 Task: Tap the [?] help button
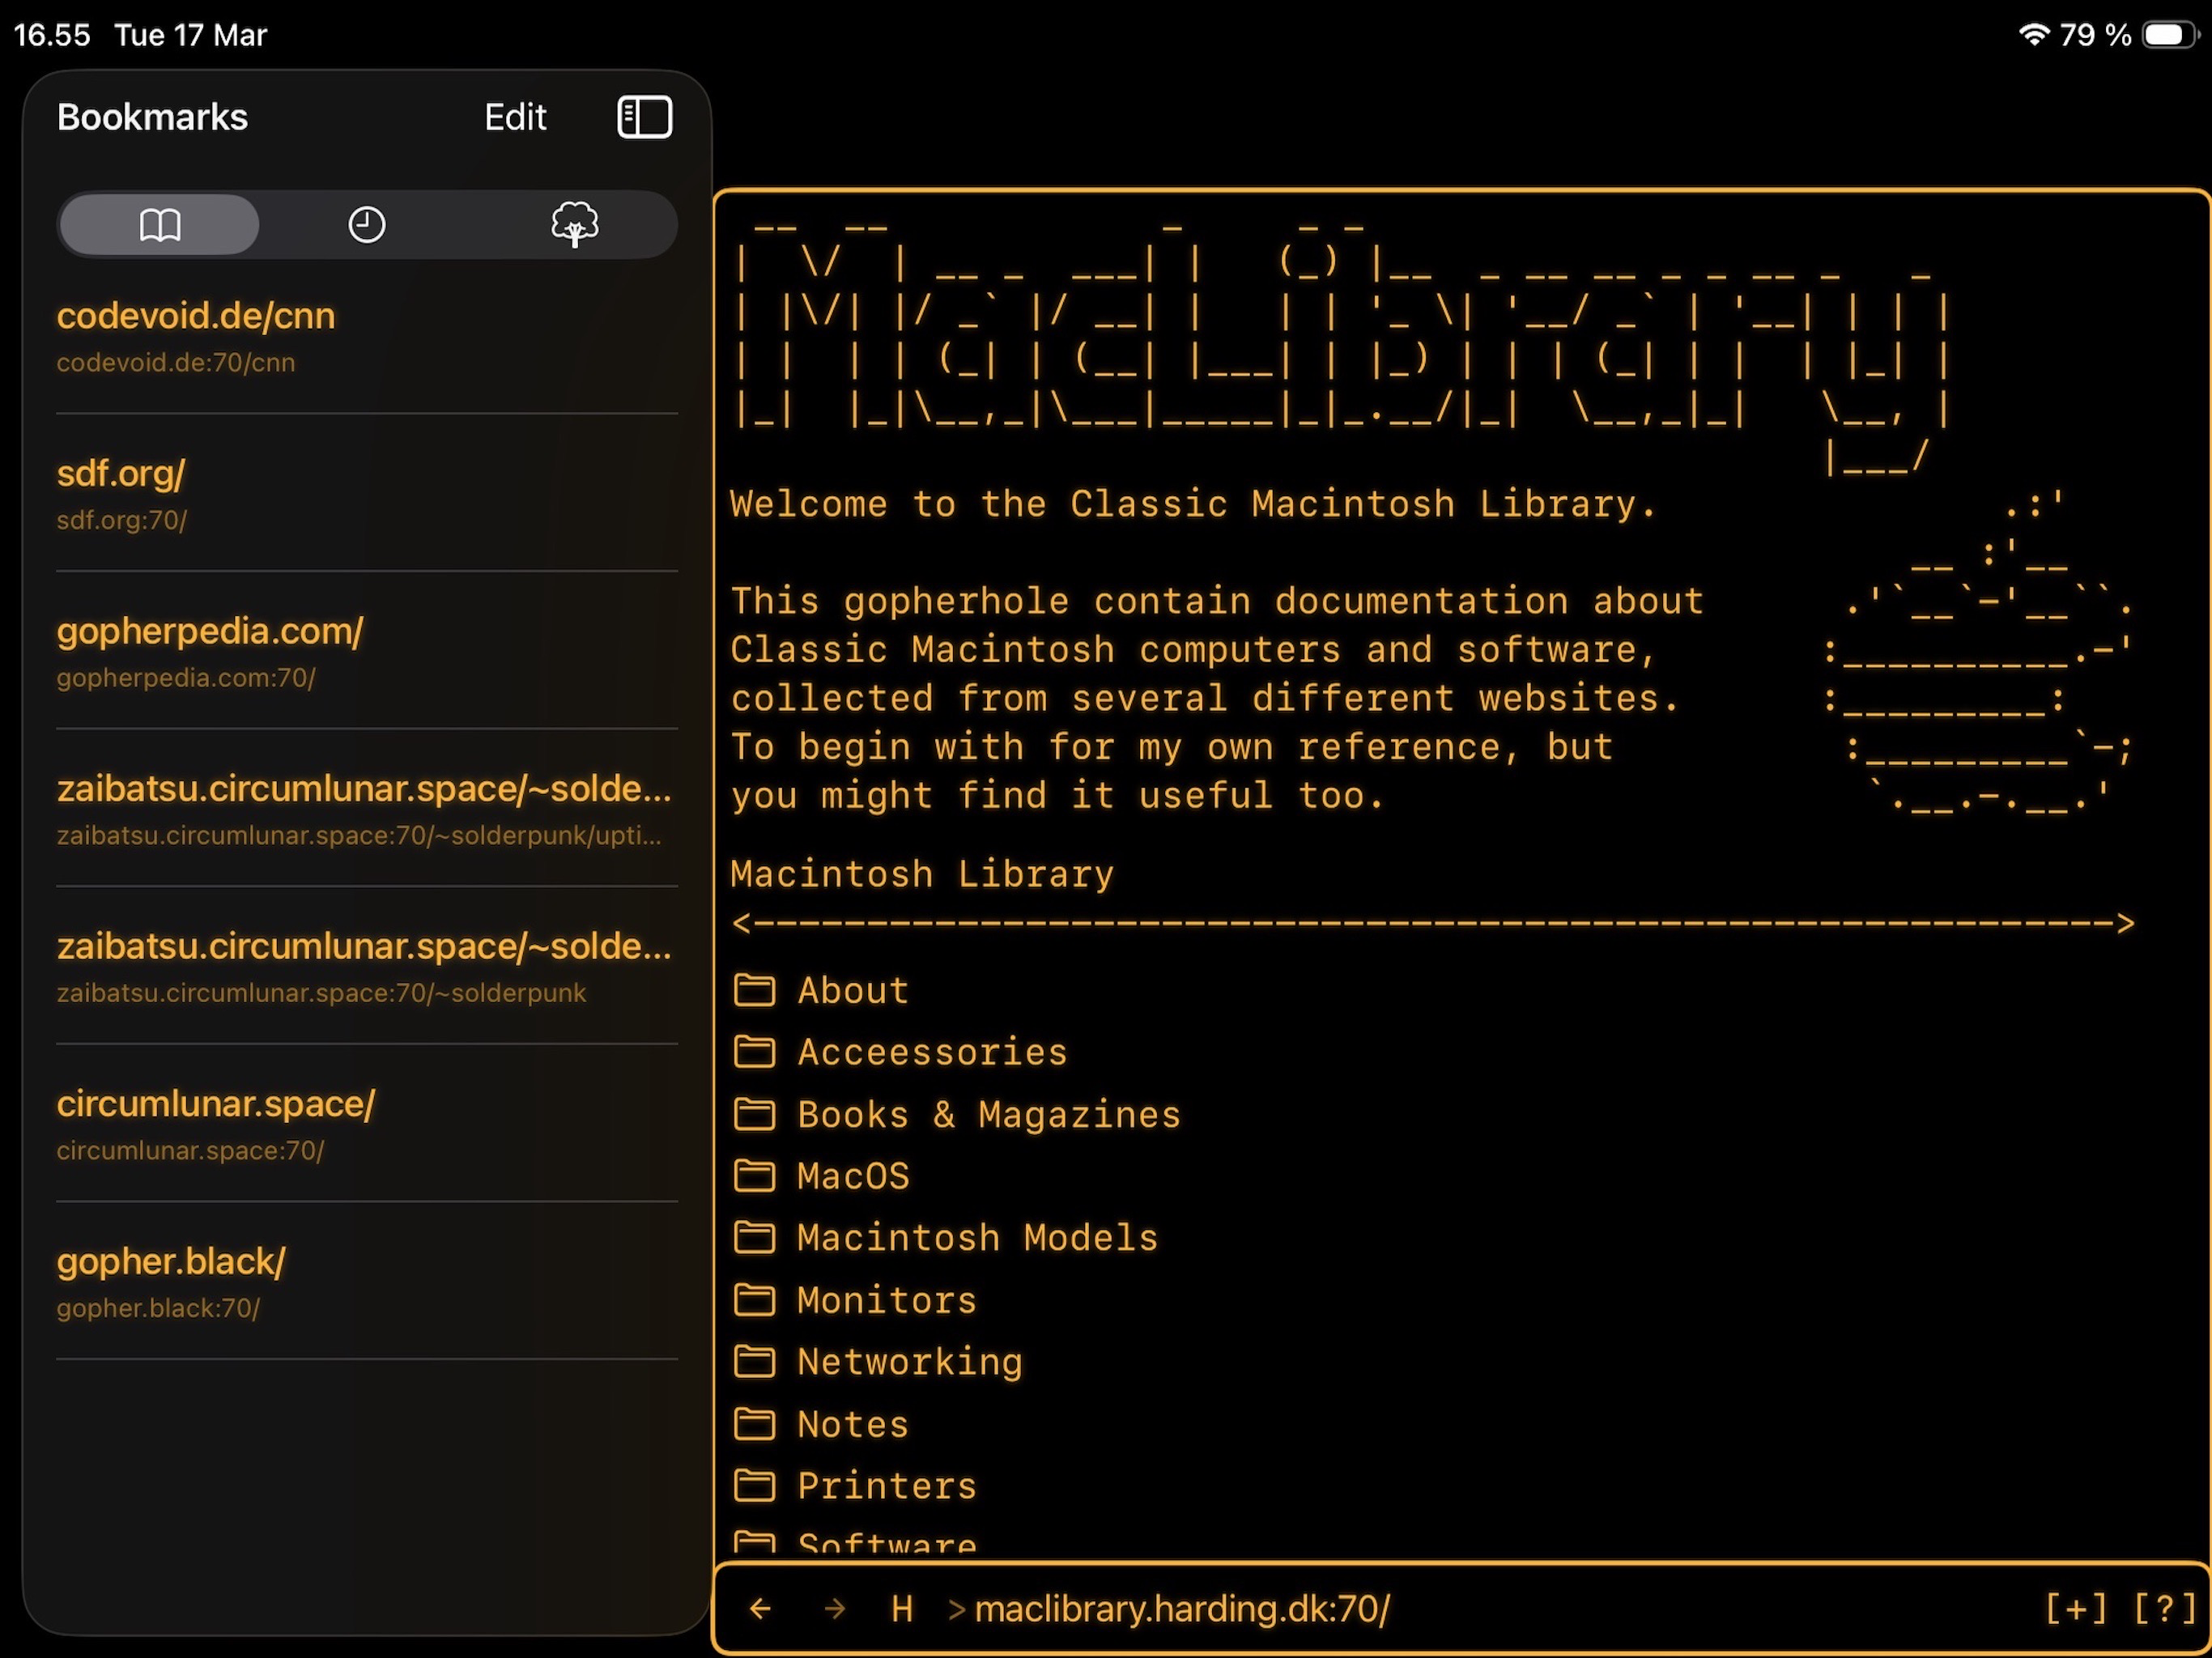coord(2164,1609)
